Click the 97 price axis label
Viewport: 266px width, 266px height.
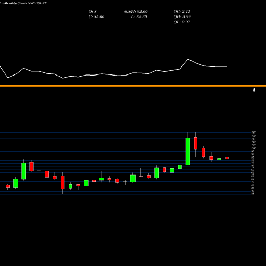253,151
